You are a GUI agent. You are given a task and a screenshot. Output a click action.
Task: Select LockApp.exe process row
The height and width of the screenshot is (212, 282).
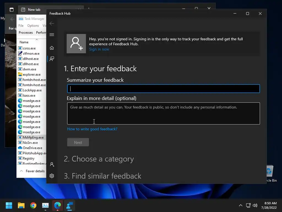[32, 90]
